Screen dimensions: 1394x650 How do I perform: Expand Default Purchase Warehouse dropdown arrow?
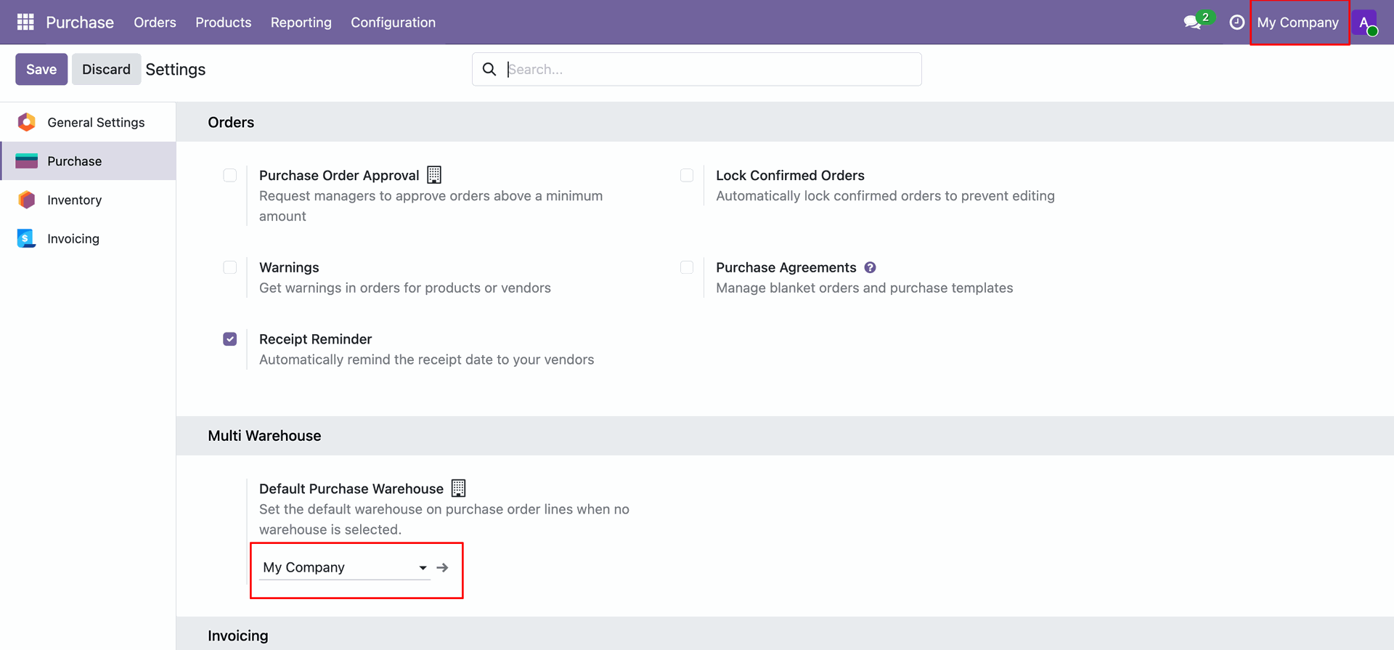pyautogui.click(x=423, y=568)
